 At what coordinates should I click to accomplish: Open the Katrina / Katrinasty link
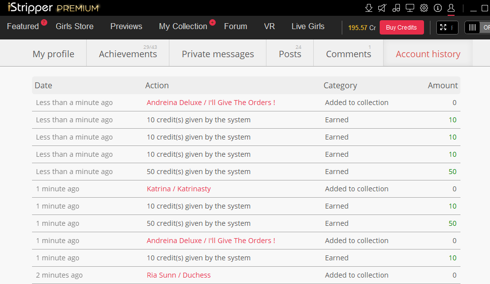coord(178,189)
